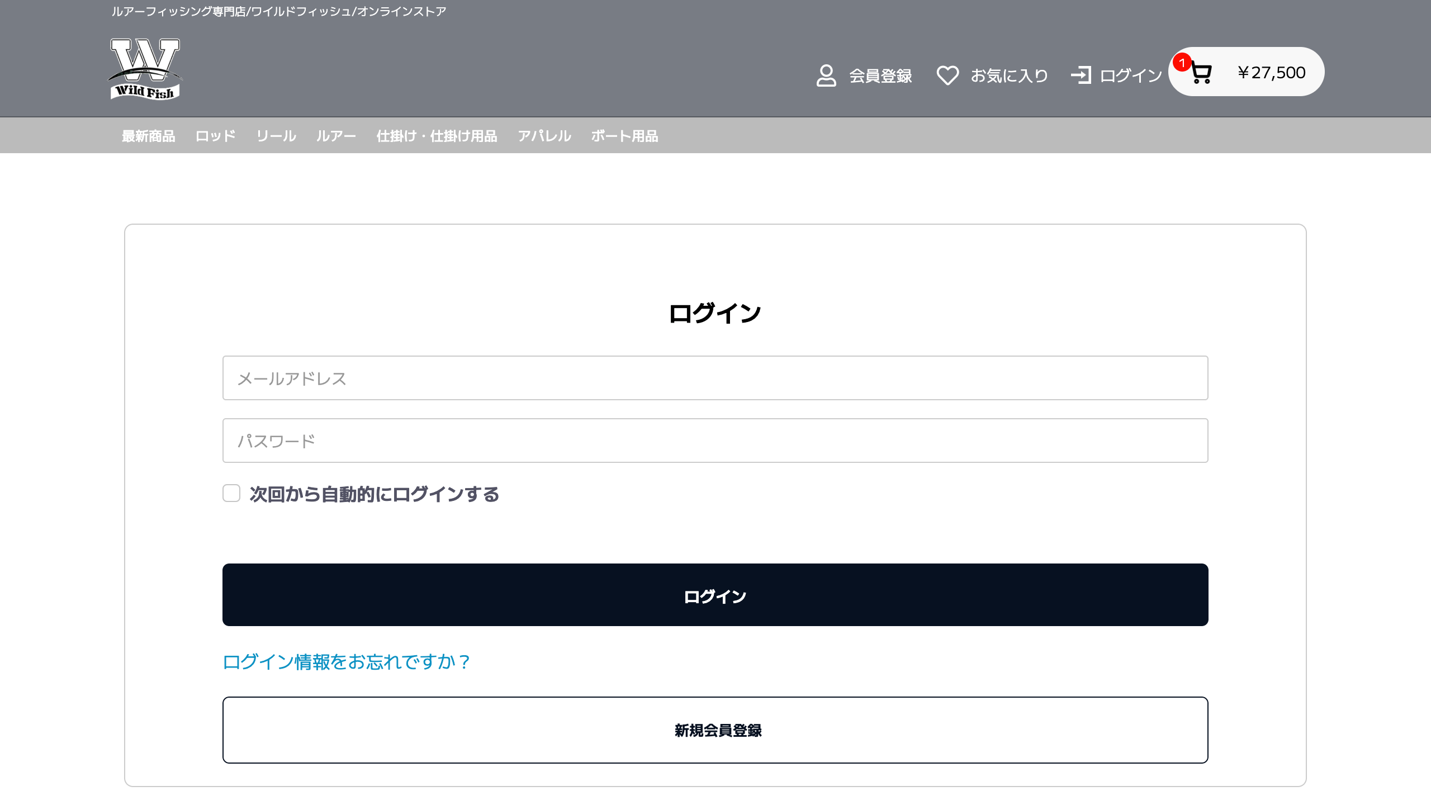Click the auto-login checkbox label text
1431x805 pixels.
pos(375,494)
